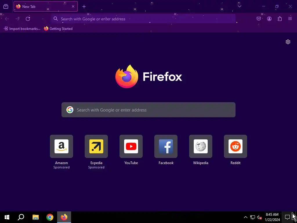Image resolution: width=297 pixels, height=223 pixels.
Task: Open the Amazon sponsored shortcut tile
Action: point(61,146)
